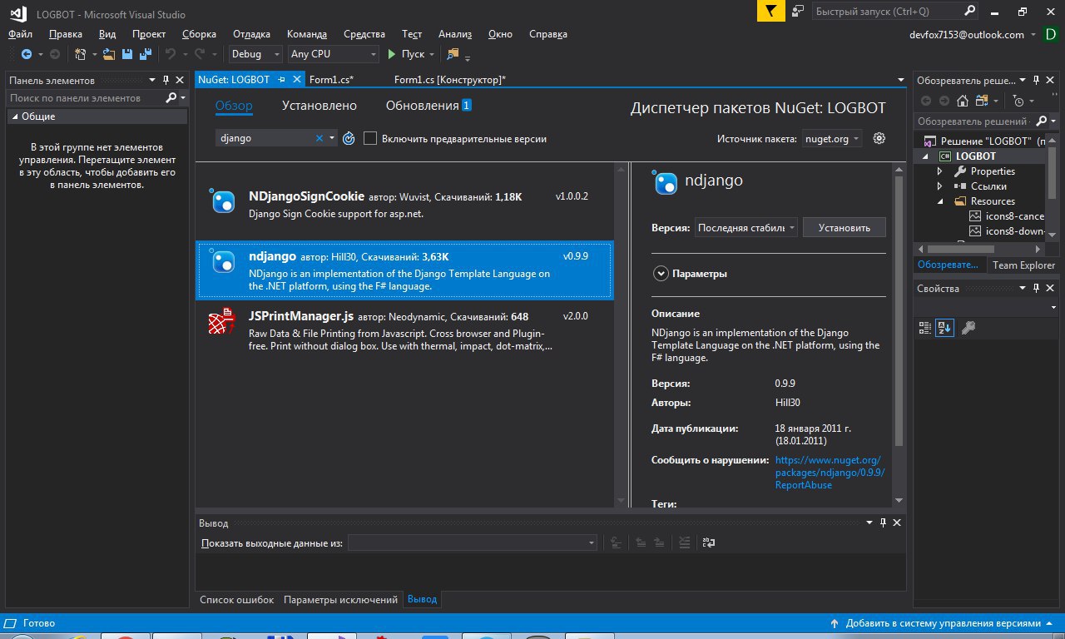Click the Установить install button

(x=845, y=227)
